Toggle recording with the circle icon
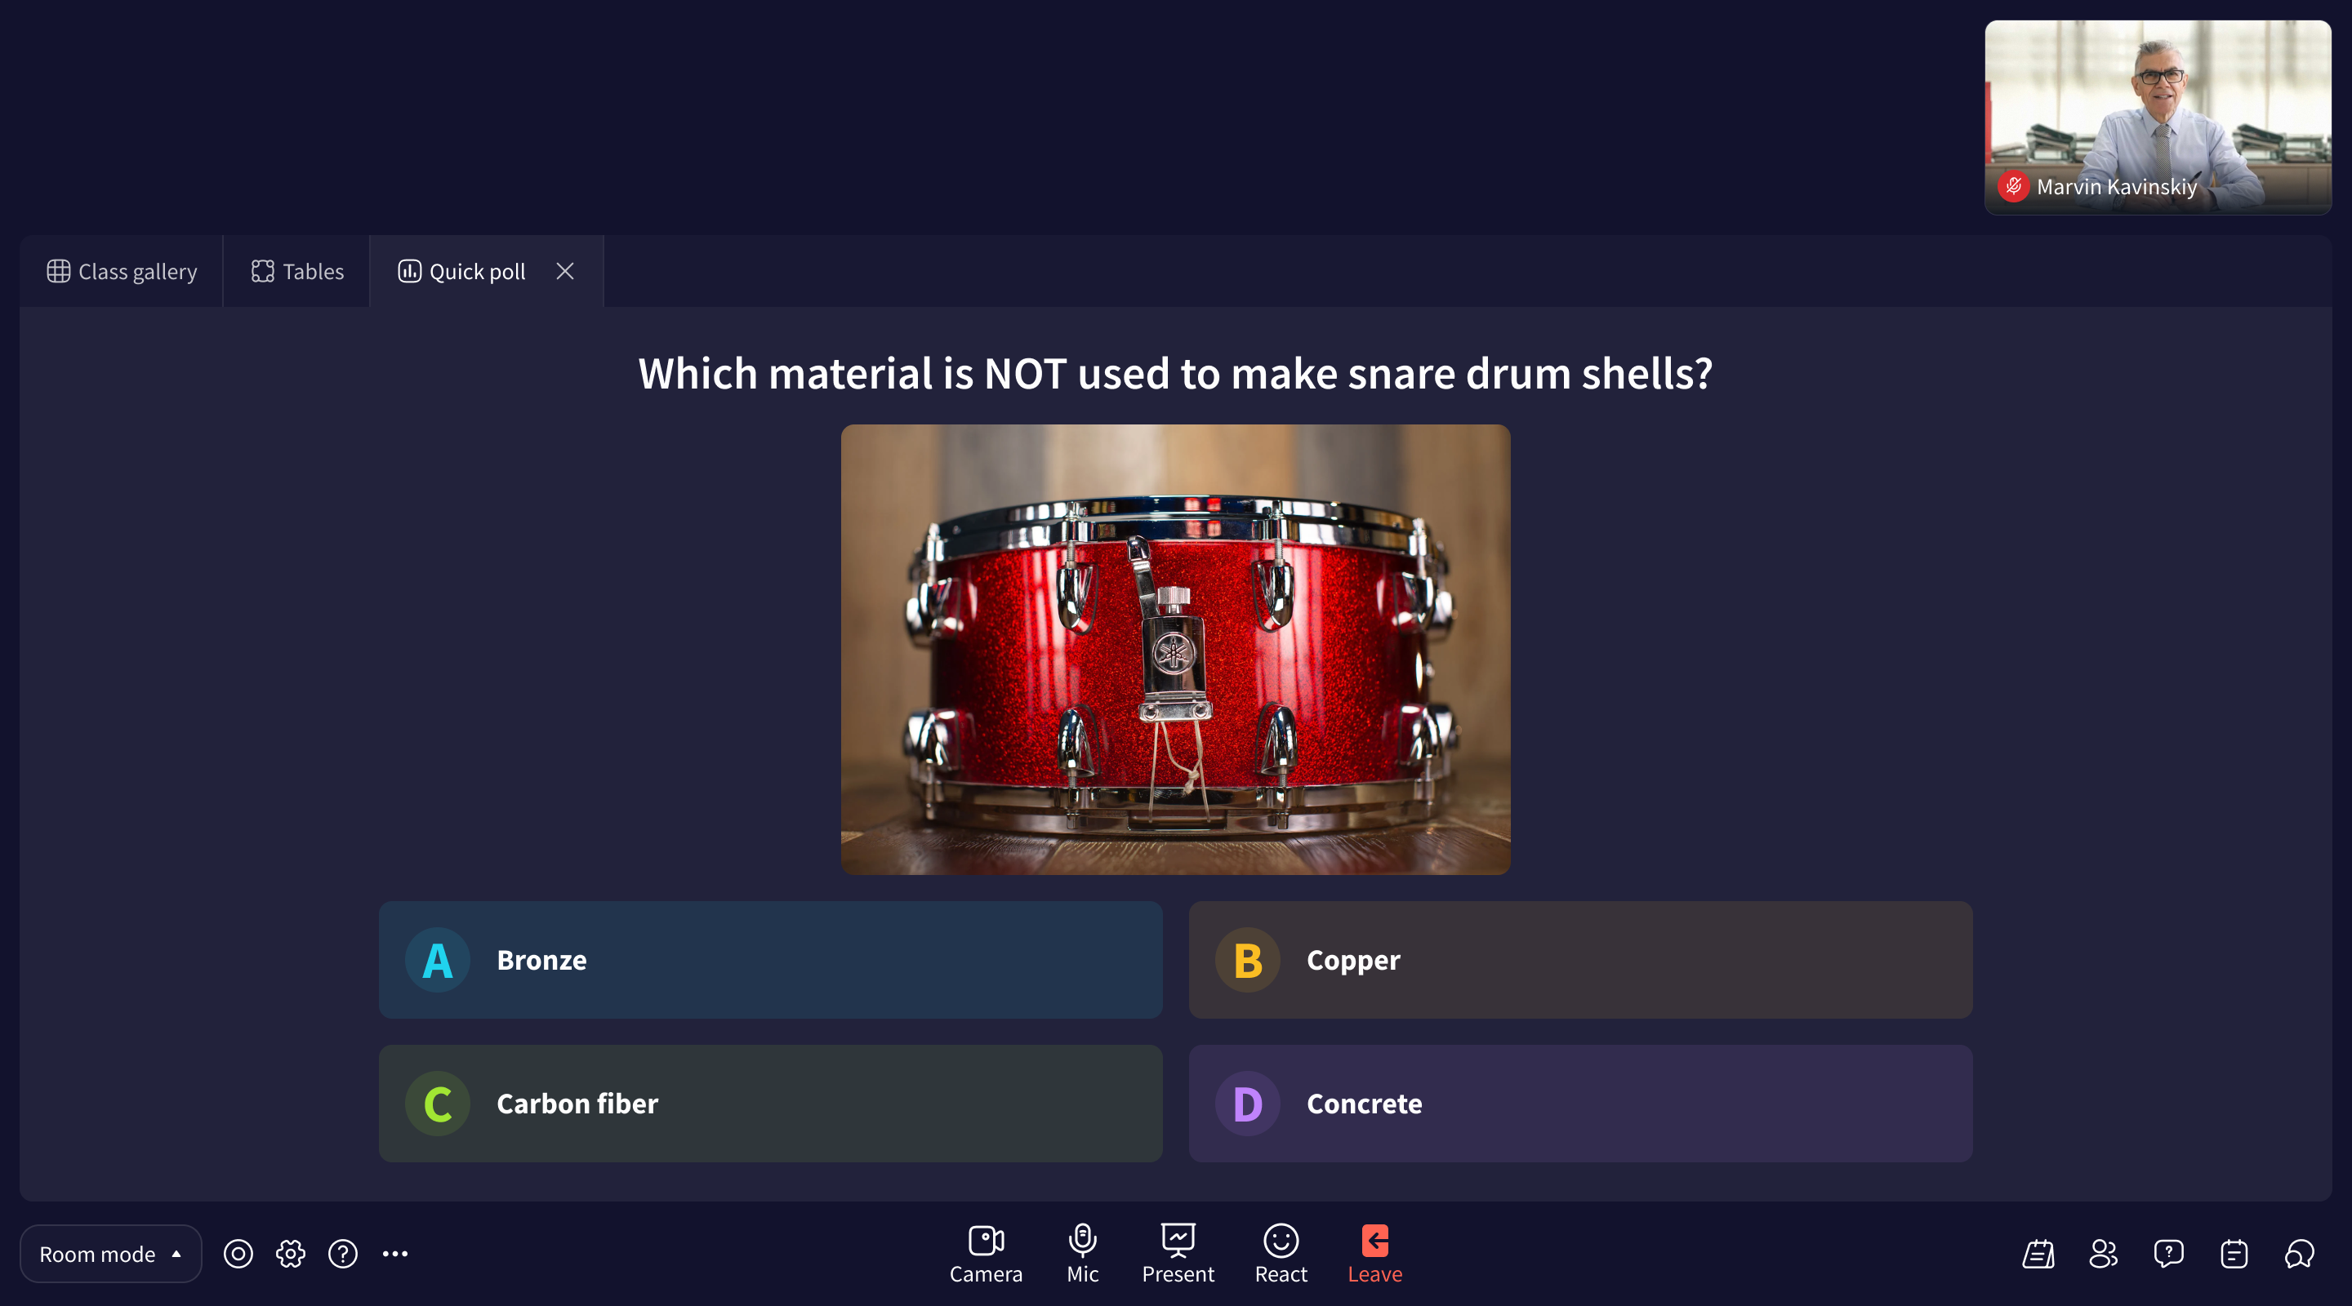This screenshot has width=2352, height=1306. point(238,1254)
